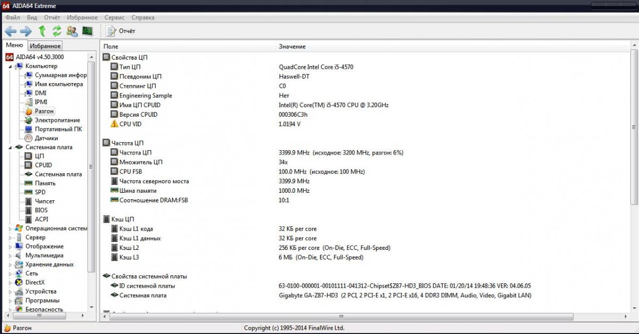Open the Сервис menu
The image size is (639, 334).
[x=114, y=18]
